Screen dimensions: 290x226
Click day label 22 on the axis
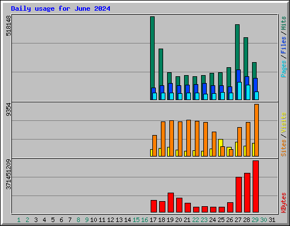(x=195, y=220)
